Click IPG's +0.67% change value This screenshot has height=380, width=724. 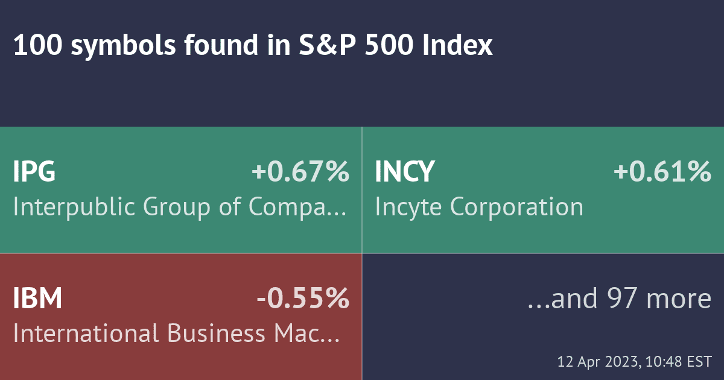300,172
